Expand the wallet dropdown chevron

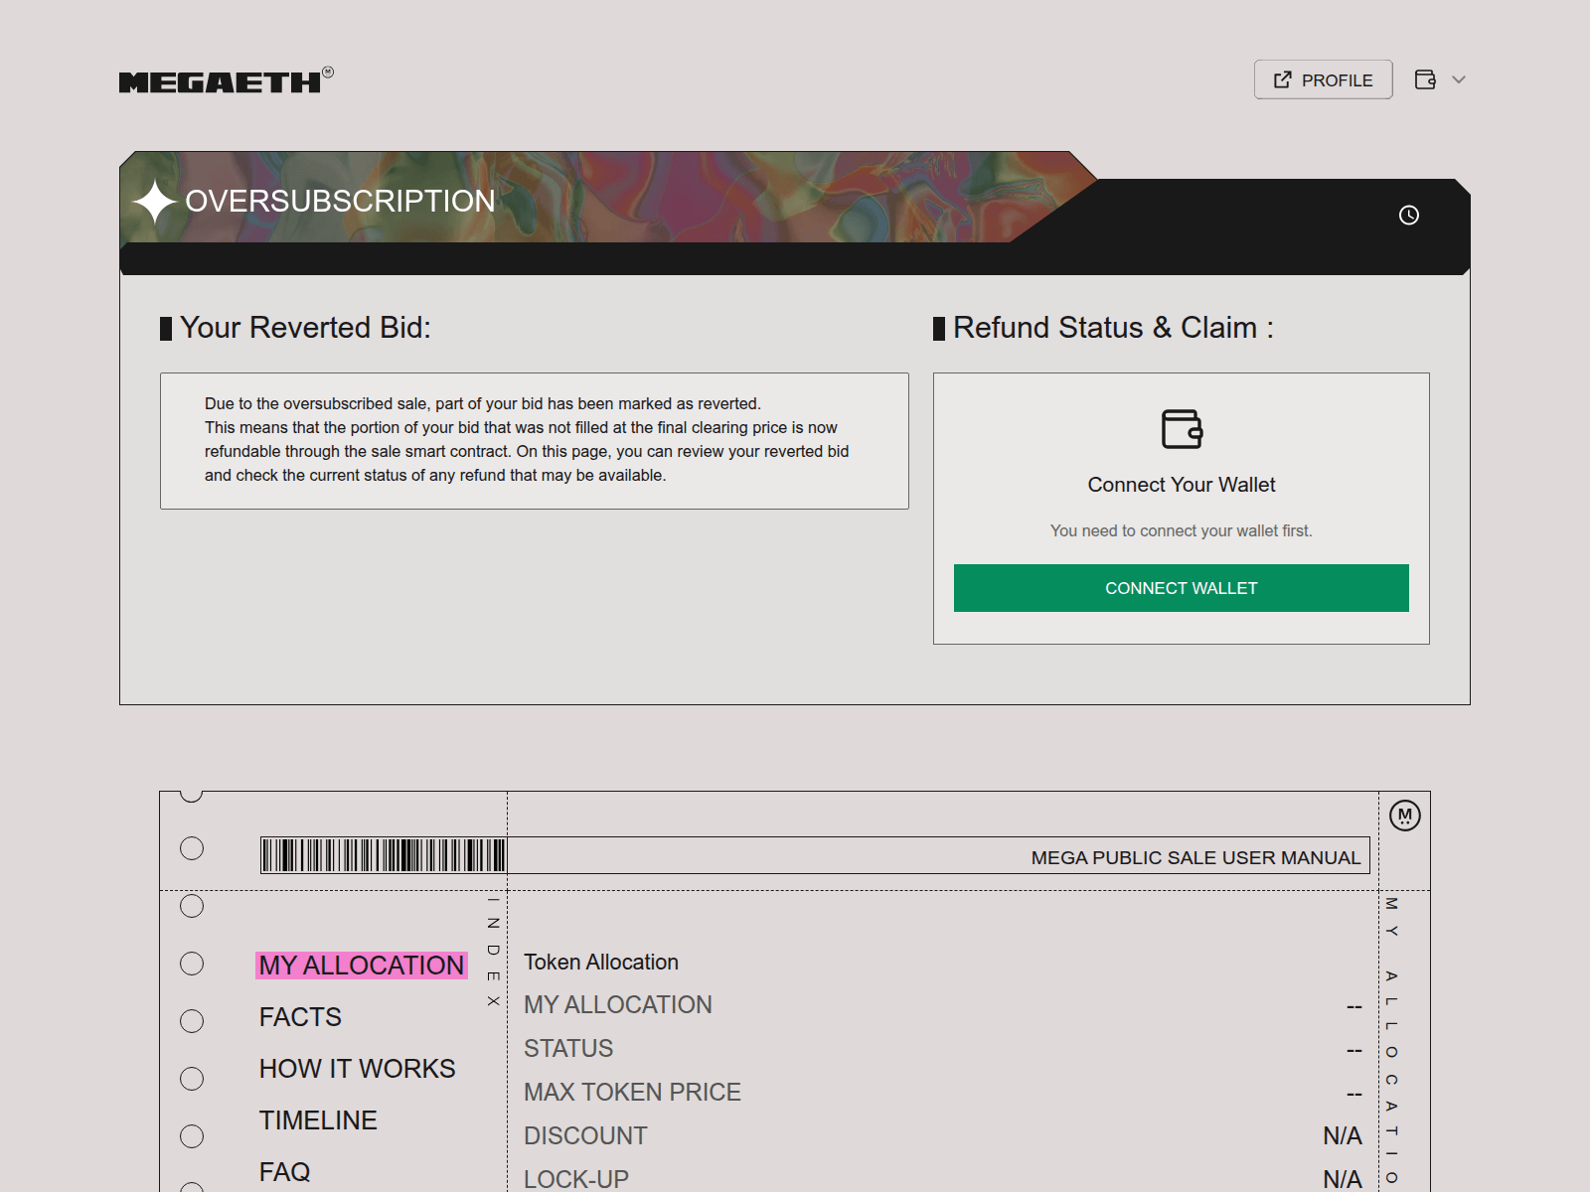[1459, 79]
